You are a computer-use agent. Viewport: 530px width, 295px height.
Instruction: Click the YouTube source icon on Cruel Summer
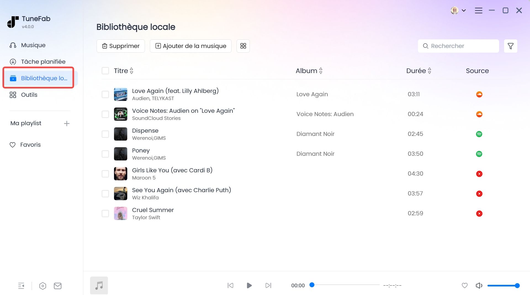(479, 213)
